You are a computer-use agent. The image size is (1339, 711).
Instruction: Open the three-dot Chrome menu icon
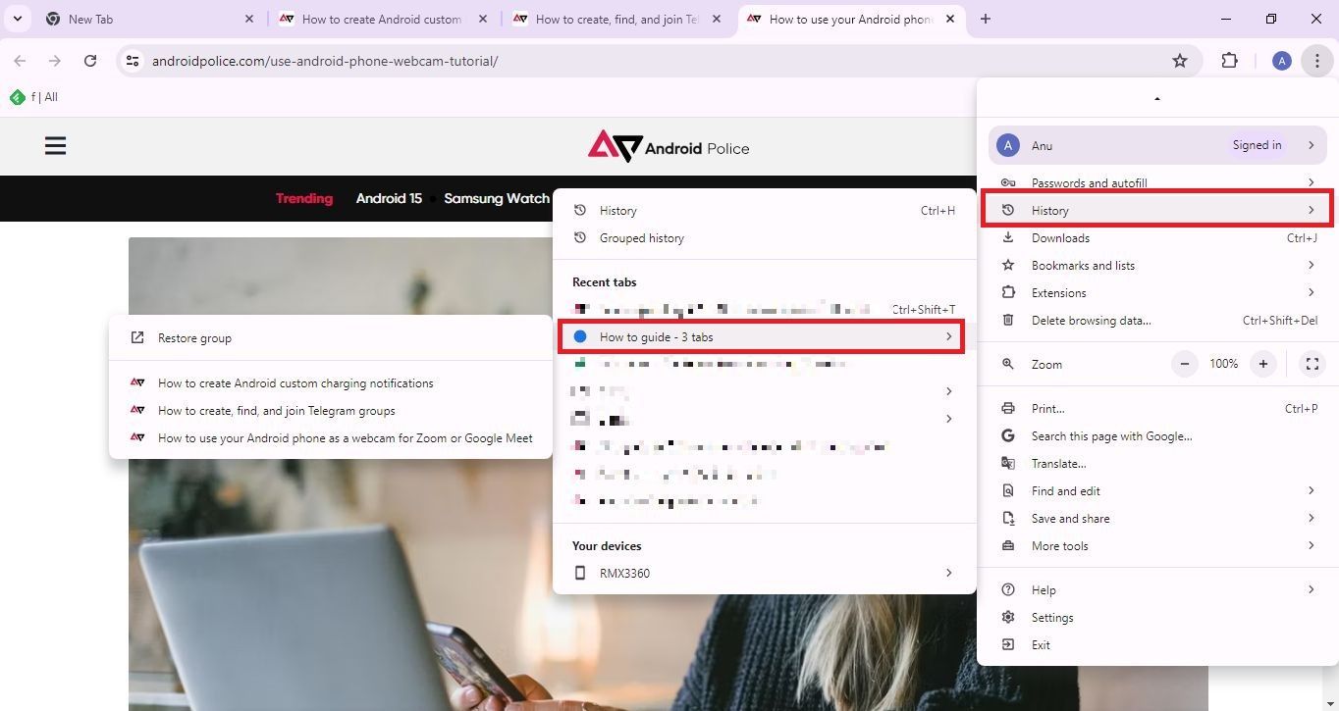pos(1316,61)
